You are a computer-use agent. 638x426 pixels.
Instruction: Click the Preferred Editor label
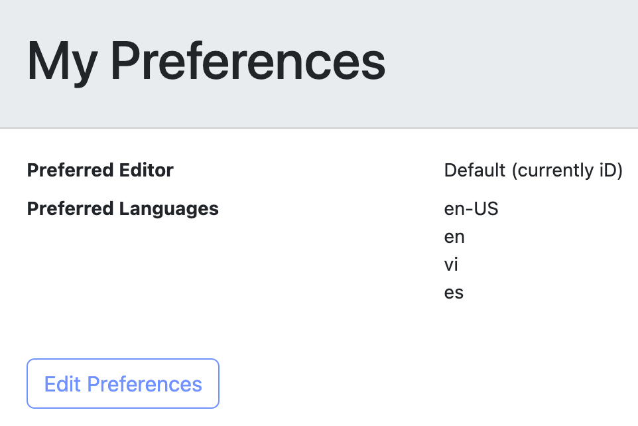pyautogui.click(x=100, y=171)
